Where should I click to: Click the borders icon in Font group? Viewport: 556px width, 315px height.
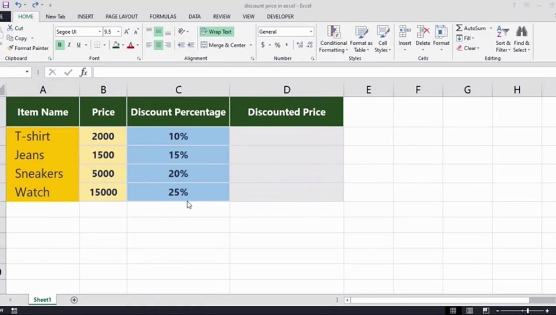point(97,45)
